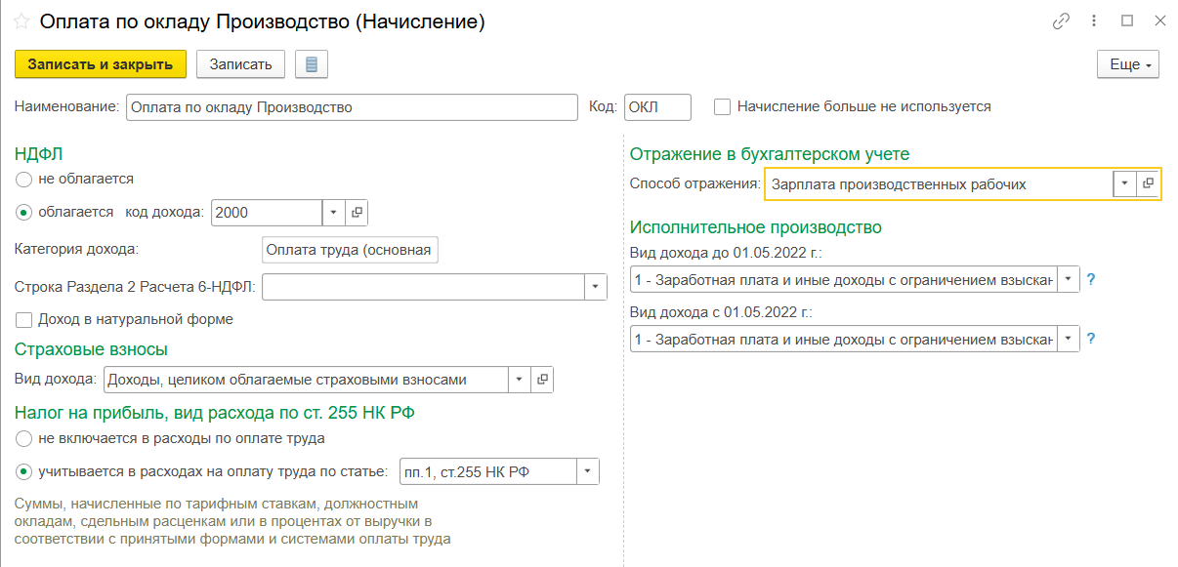Click the 'Строка Раздела 2 Расчета 6-НДФЛ' field
Image resolution: width=1178 pixels, height=567 pixels.
tap(423, 287)
